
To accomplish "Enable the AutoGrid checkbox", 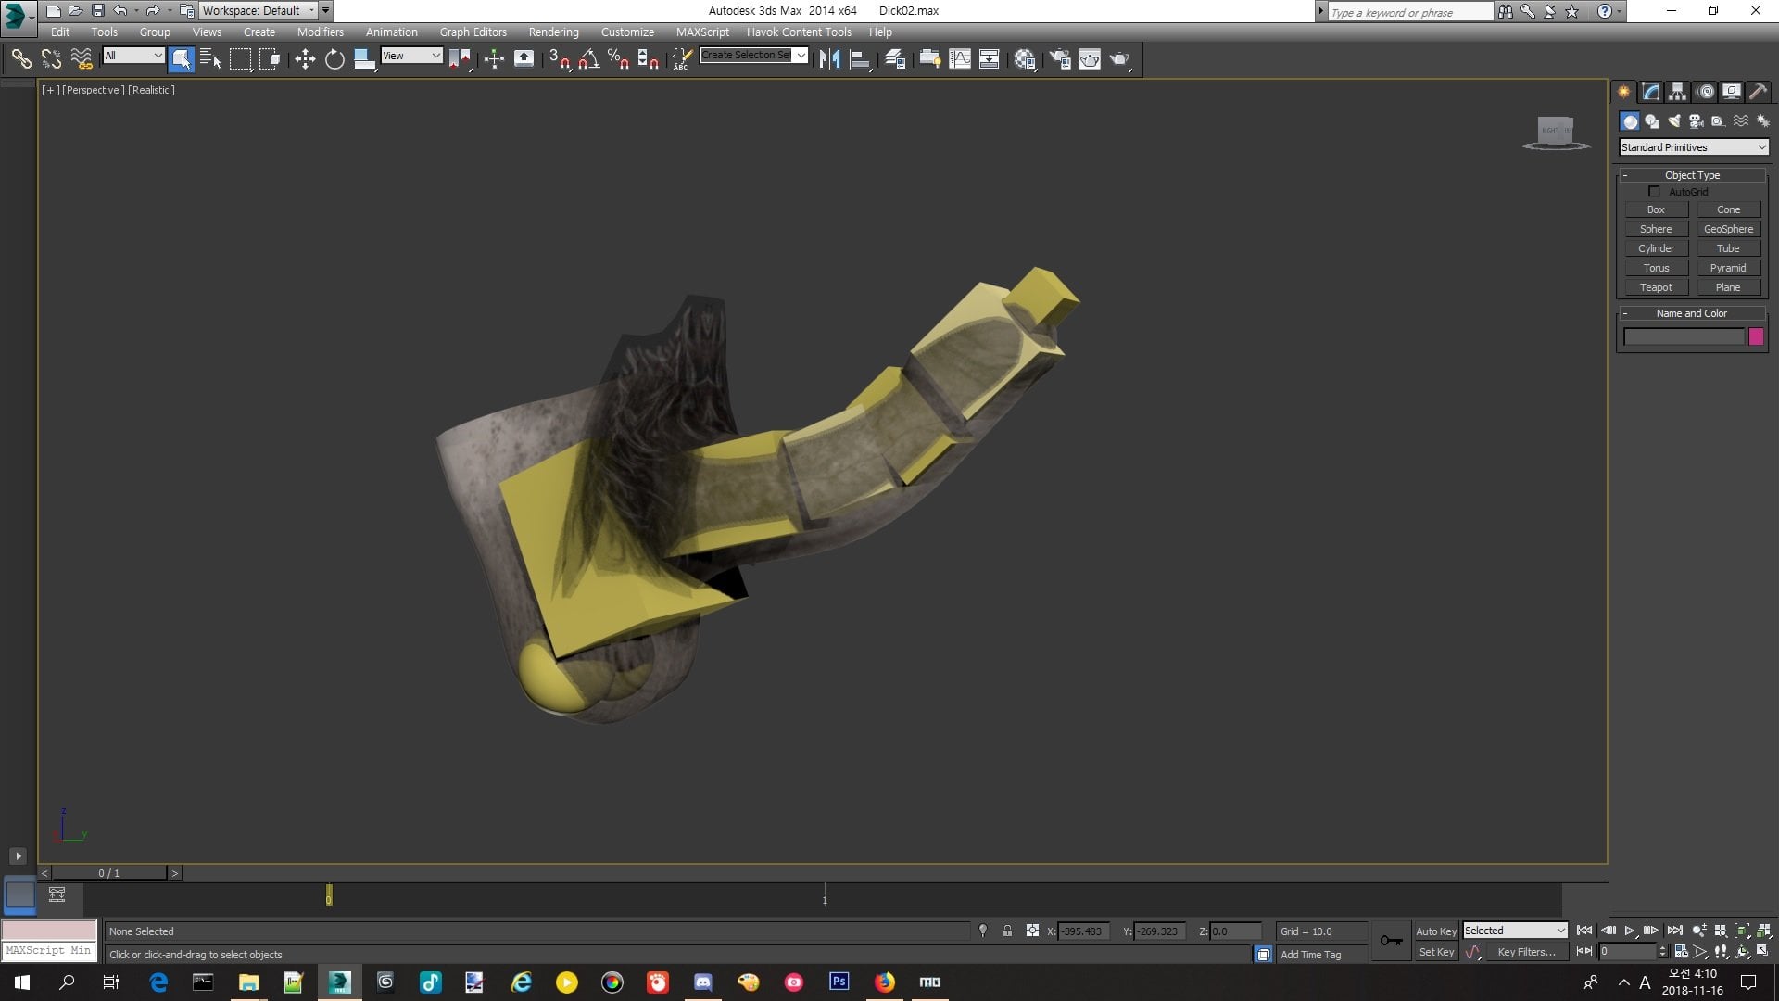I will [1654, 192].
